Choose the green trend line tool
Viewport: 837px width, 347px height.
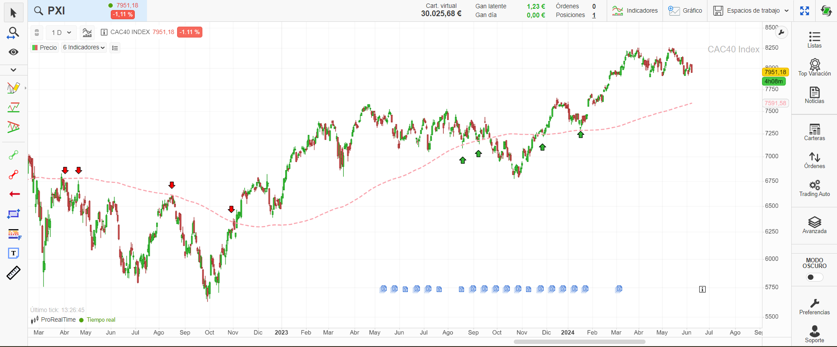pos(14,107)
